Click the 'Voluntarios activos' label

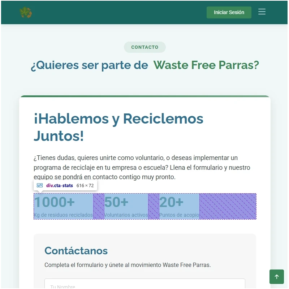tap(126, 215)
